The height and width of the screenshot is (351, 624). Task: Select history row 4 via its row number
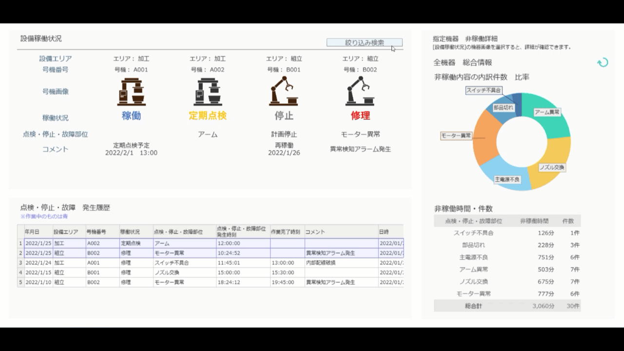pyautogui.click(x=20, y=273)
